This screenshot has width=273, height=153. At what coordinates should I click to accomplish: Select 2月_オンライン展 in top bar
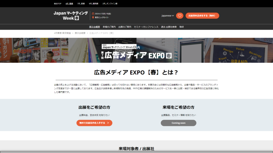coord(110,4)
